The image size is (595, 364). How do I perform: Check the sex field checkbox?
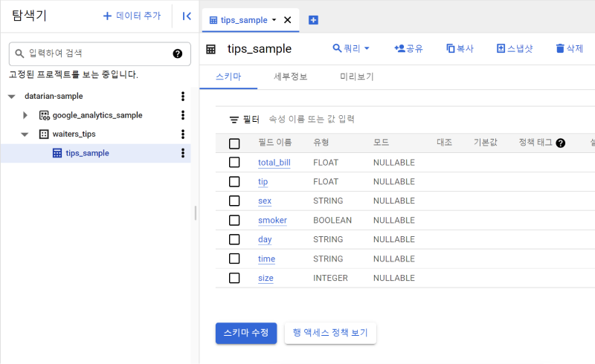tap(234, 201)
